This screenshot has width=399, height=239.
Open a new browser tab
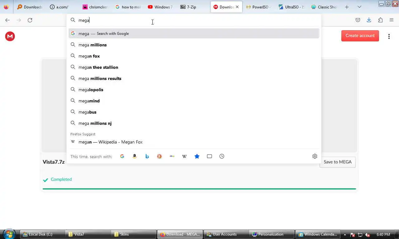point(347,7)
